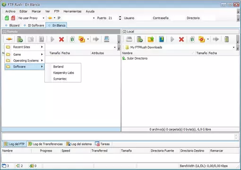
Task: Expand the Operating Systems submenu
Action: pyautogui.click(x=25, y=60)
